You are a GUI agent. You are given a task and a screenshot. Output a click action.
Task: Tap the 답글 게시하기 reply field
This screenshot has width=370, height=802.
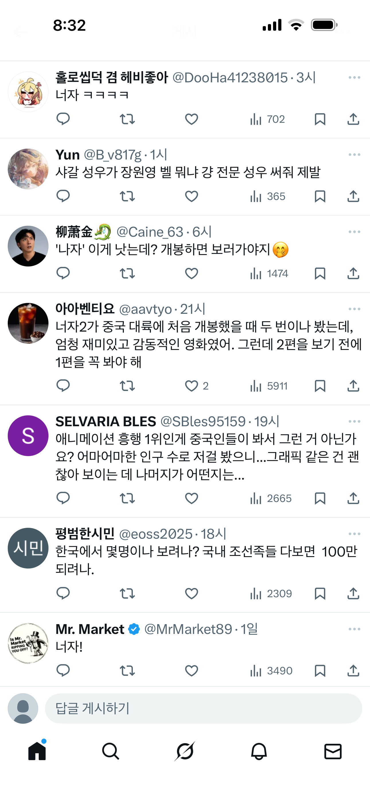(x=203, y=708)
